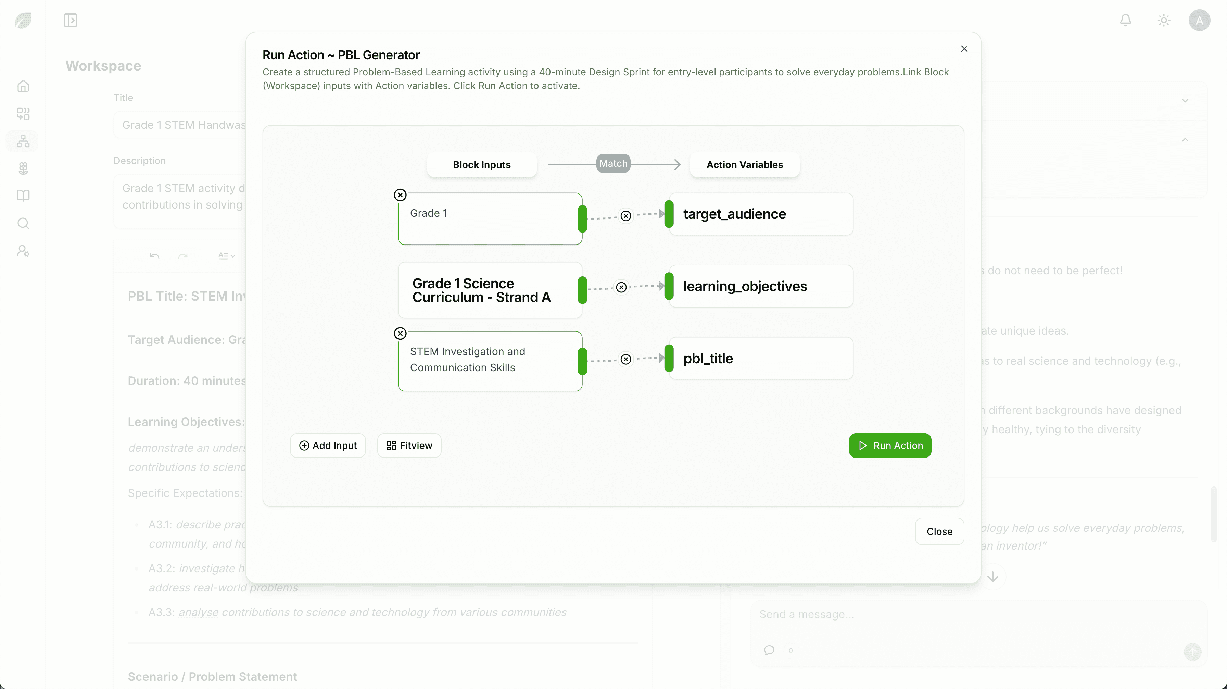Disconnect the target_audience link

coord(626,216)
